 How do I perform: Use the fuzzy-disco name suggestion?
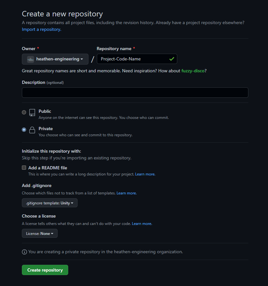tap(193, 71)
